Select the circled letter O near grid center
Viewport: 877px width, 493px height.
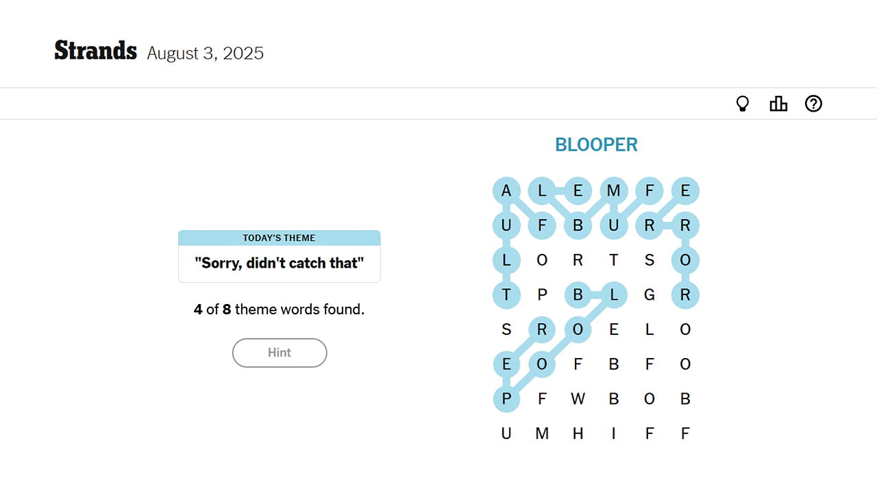click(578, 329)
